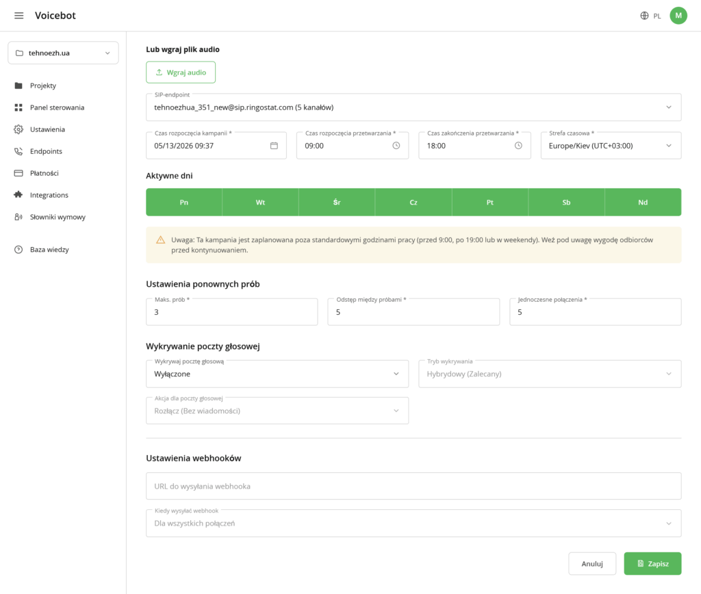
Task: Click the webhook URL input field
Action: (x=413, y=486)
